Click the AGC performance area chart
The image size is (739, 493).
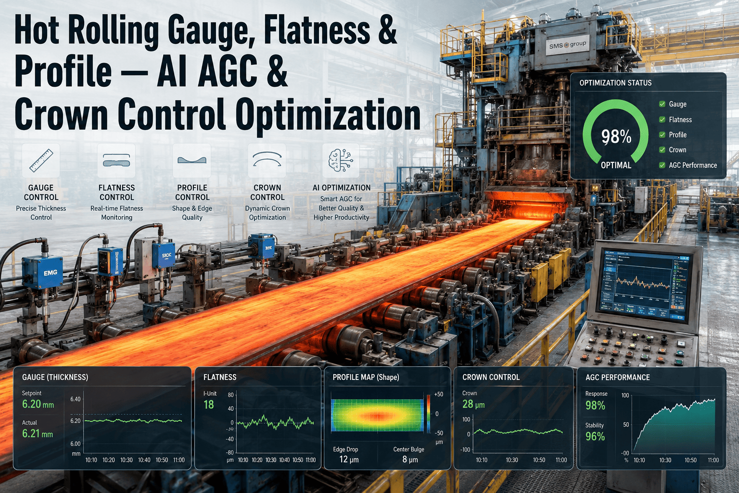(674, 425)
